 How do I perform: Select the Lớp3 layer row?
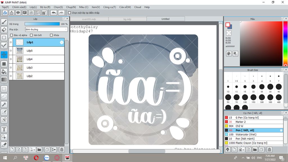point(37,67)
